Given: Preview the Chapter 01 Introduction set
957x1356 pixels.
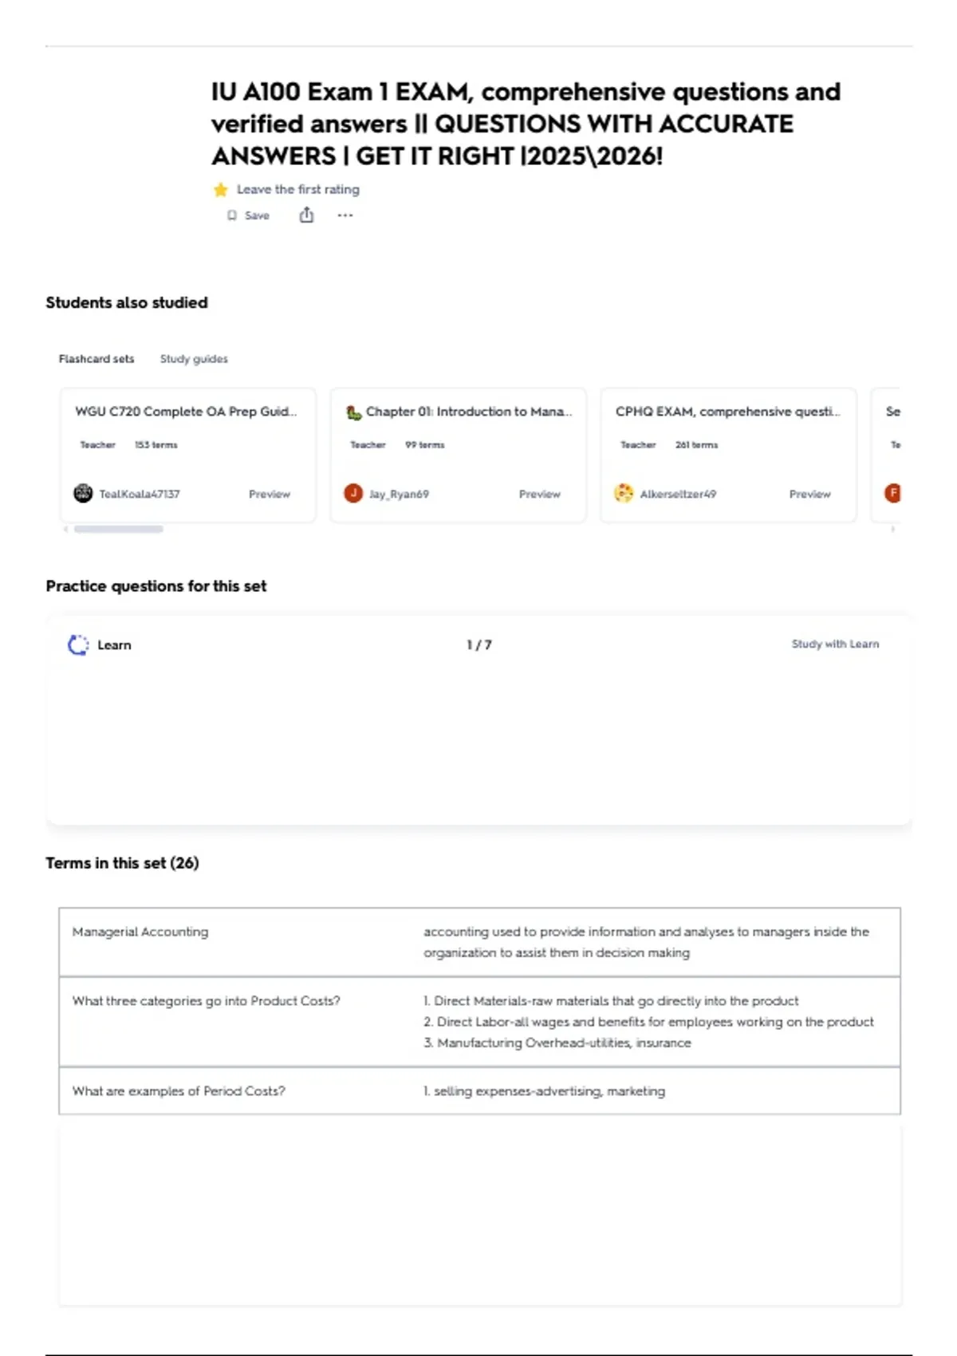Looking at the screenshot, I should click(540, 494).
